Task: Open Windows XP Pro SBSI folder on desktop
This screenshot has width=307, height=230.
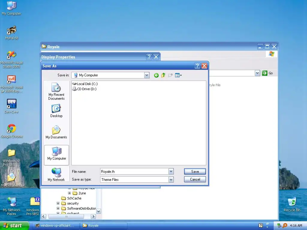Action: pyautogui.click(x=12, y=158)
